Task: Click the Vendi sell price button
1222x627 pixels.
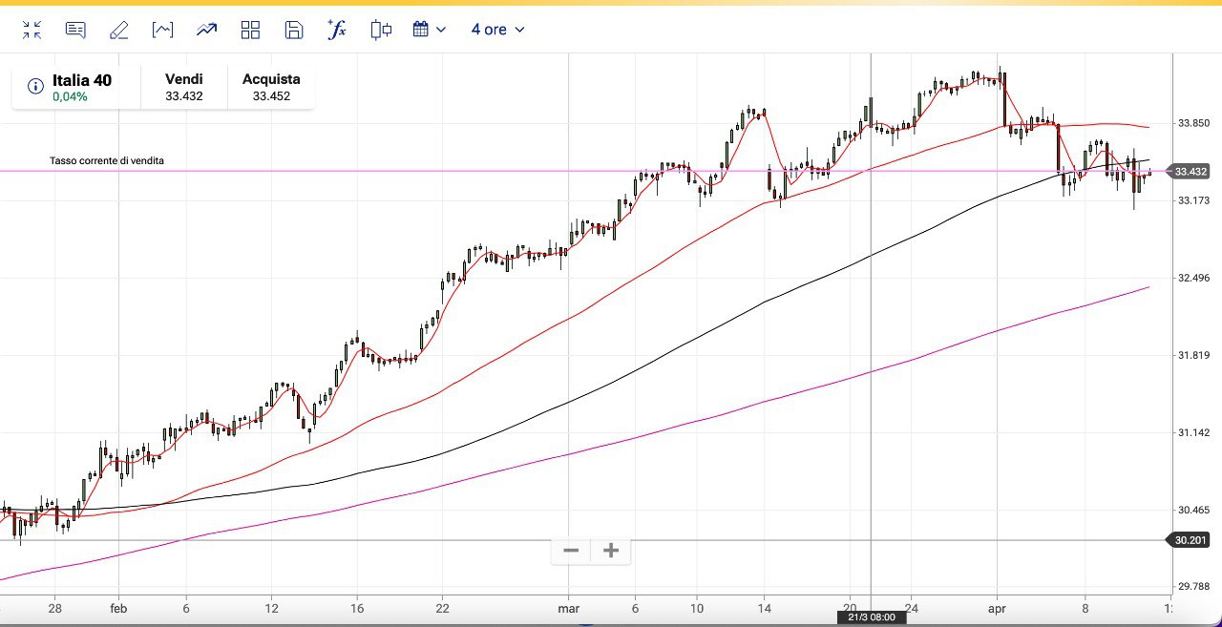Action: point(183,87)
